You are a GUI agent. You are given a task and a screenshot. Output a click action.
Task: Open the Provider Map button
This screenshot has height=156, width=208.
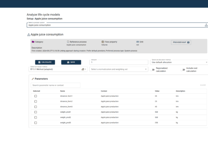(181, 42)
